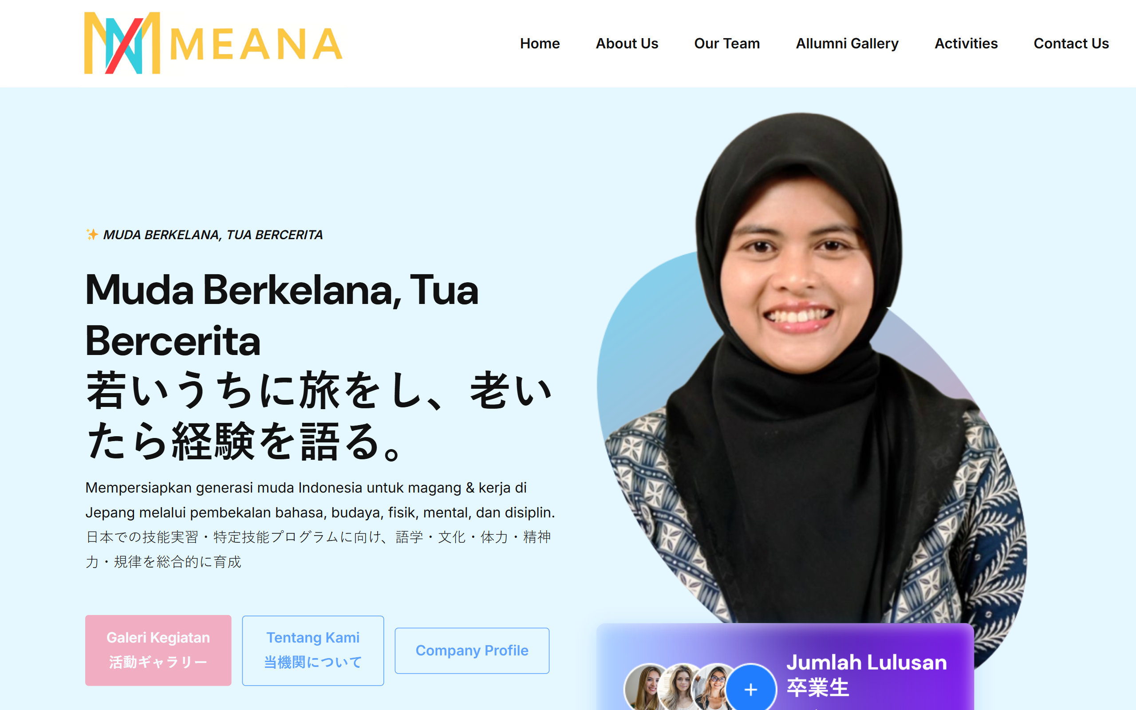Open Contact Us from the navbar
Screen dimensions: 1136x710
[x=1071, y=43]
